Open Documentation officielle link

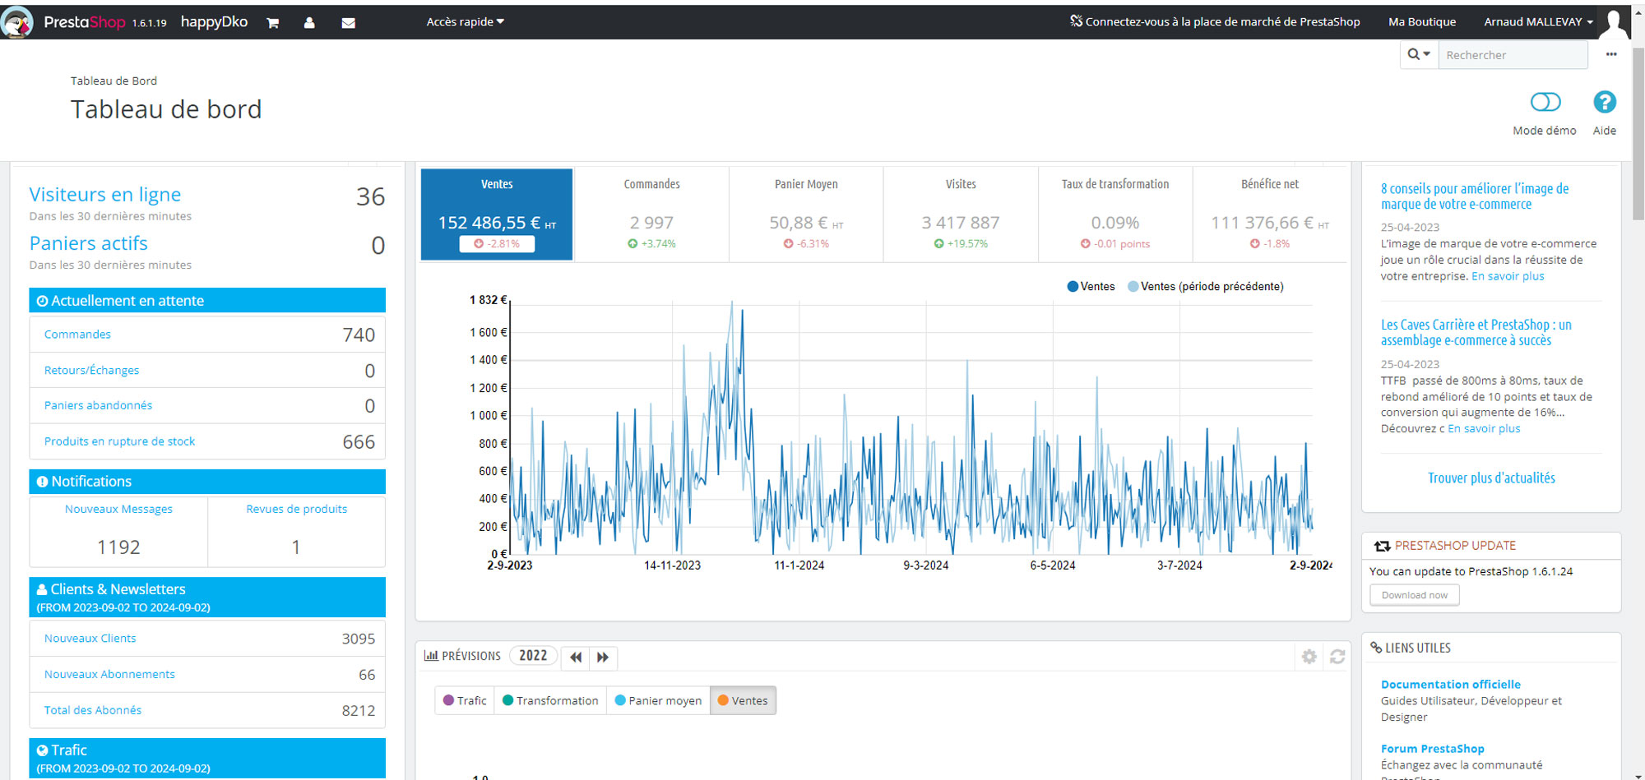[1451, 684]
